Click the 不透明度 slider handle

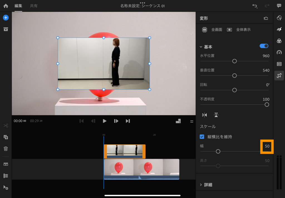click(x=267, y=105)
